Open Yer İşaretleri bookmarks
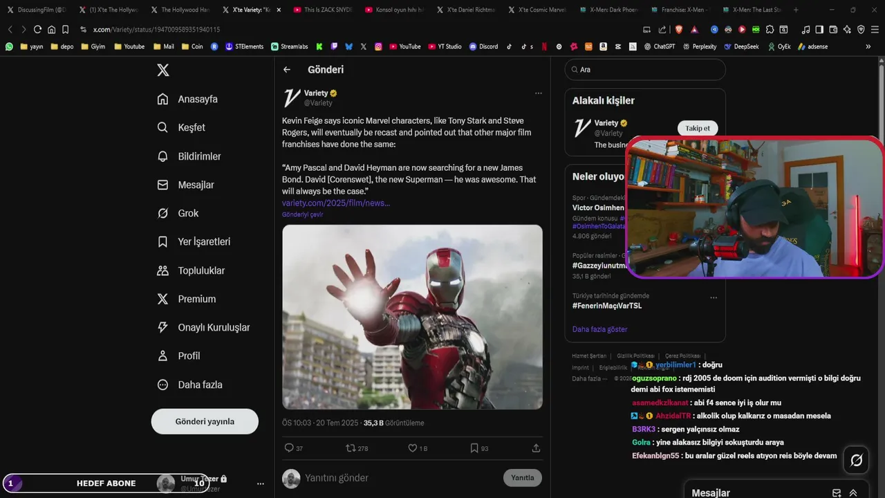Viewport: 885px width, 498px height. click(x=194, y=241)
